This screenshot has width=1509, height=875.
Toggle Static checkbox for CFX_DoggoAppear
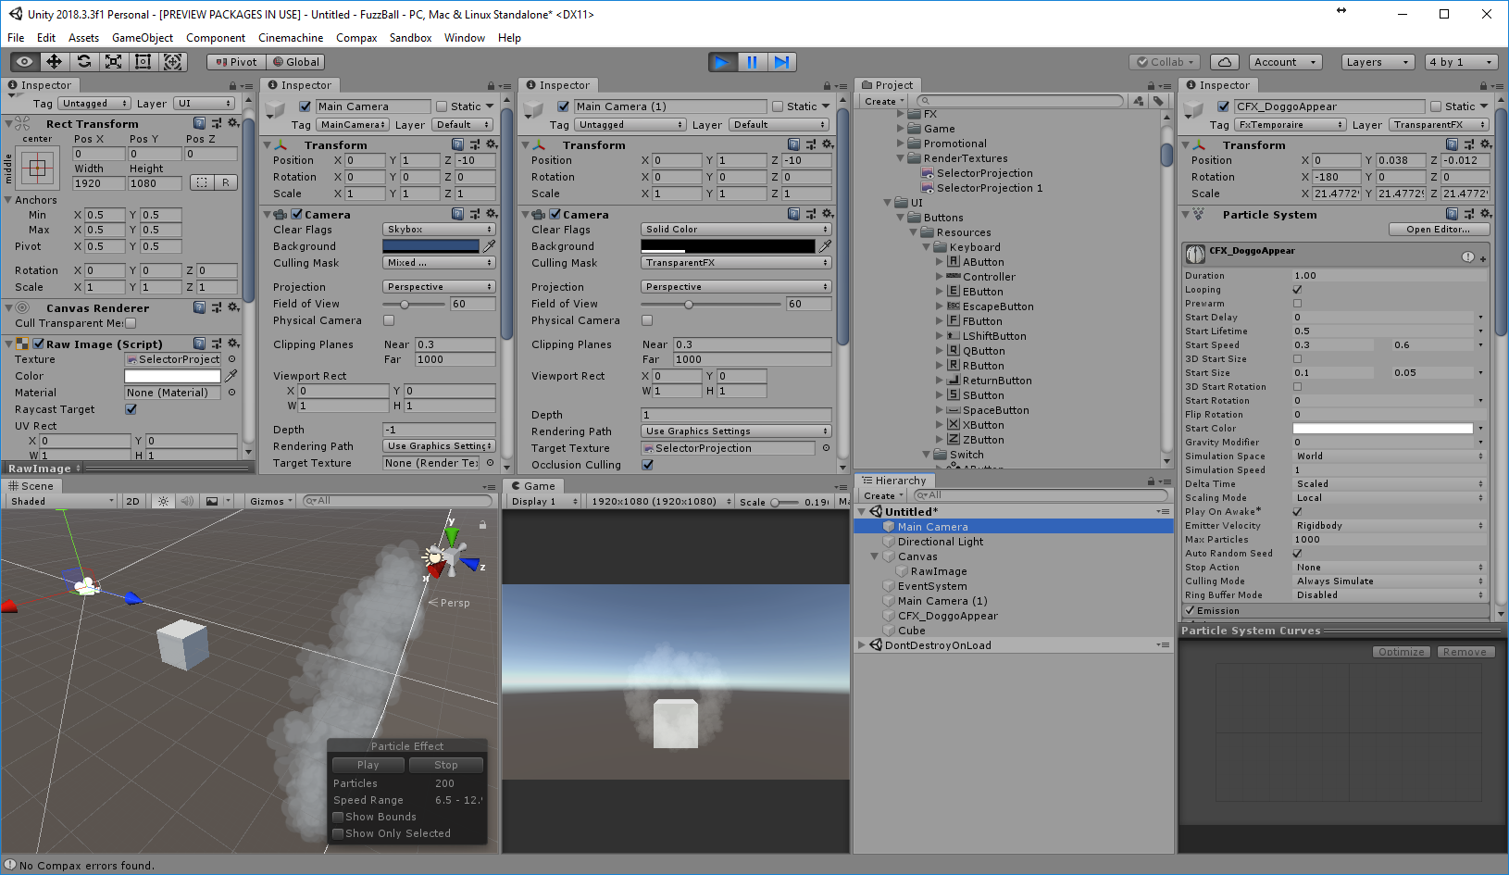[1436, 106]
